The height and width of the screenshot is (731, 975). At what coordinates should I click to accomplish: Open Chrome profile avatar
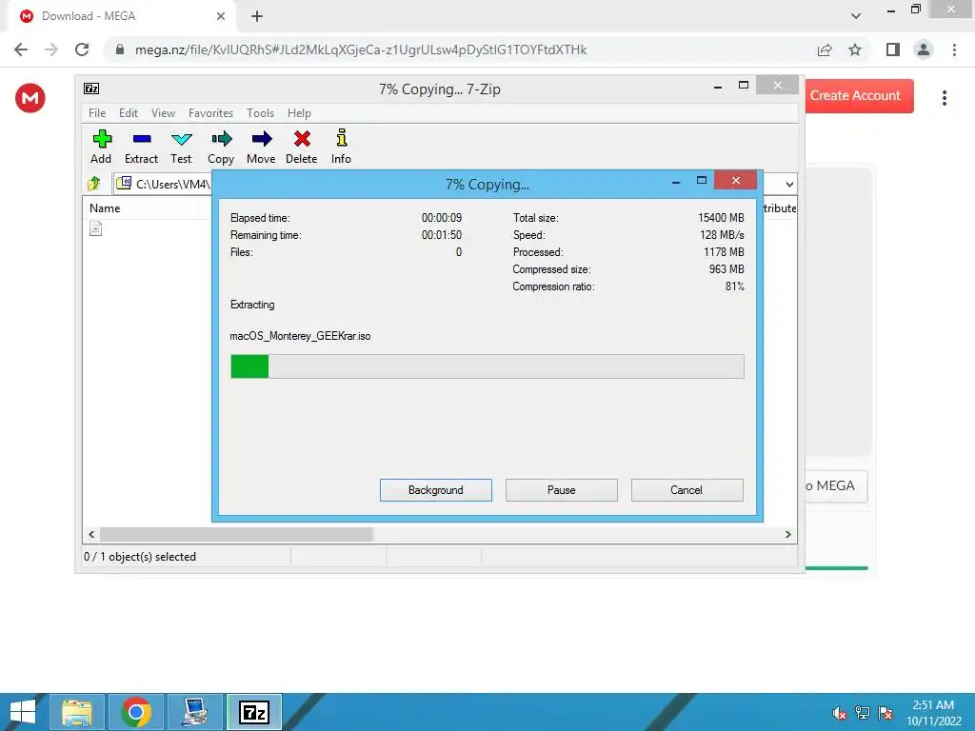click(924, 49)
